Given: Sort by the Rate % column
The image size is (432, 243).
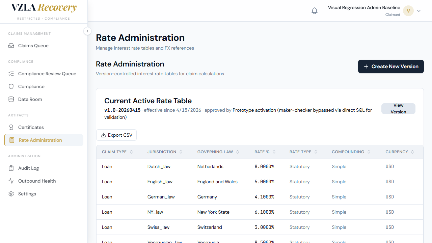Looking at the screenshot, I should (x=265, y=152).
